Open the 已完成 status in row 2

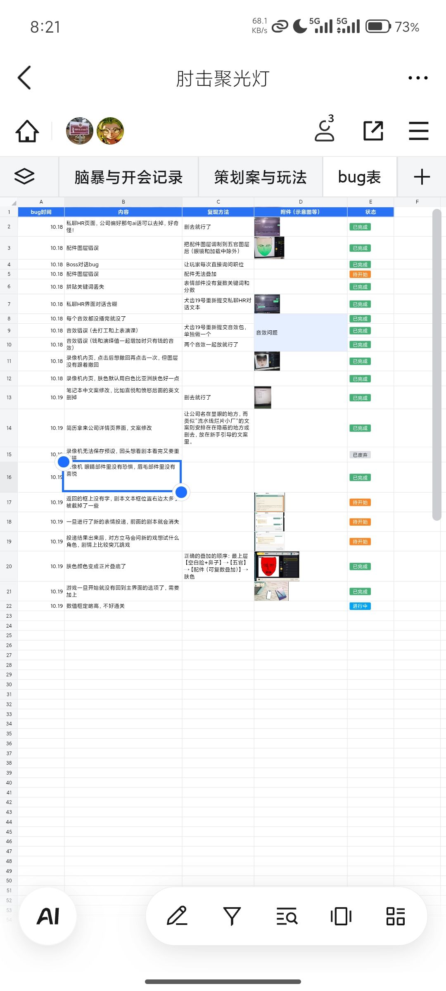pos(360,227)
